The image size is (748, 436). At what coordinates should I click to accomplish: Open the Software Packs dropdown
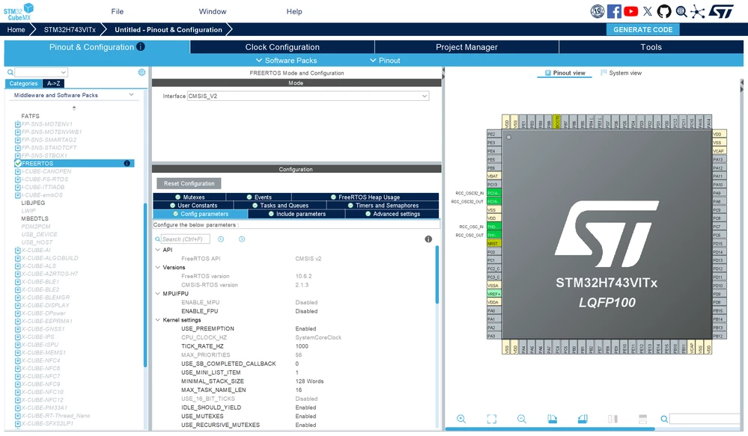point(286,61)
